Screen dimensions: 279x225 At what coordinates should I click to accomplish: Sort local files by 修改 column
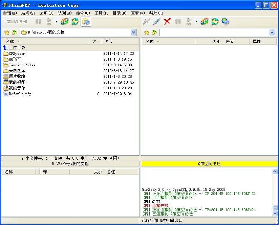tap(120, 42)
